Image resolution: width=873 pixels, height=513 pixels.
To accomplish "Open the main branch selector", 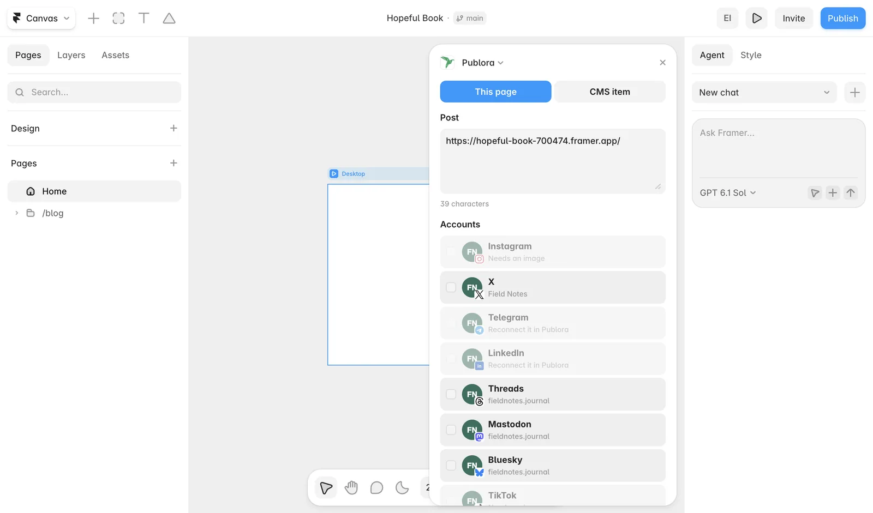I will coord(470,18).
